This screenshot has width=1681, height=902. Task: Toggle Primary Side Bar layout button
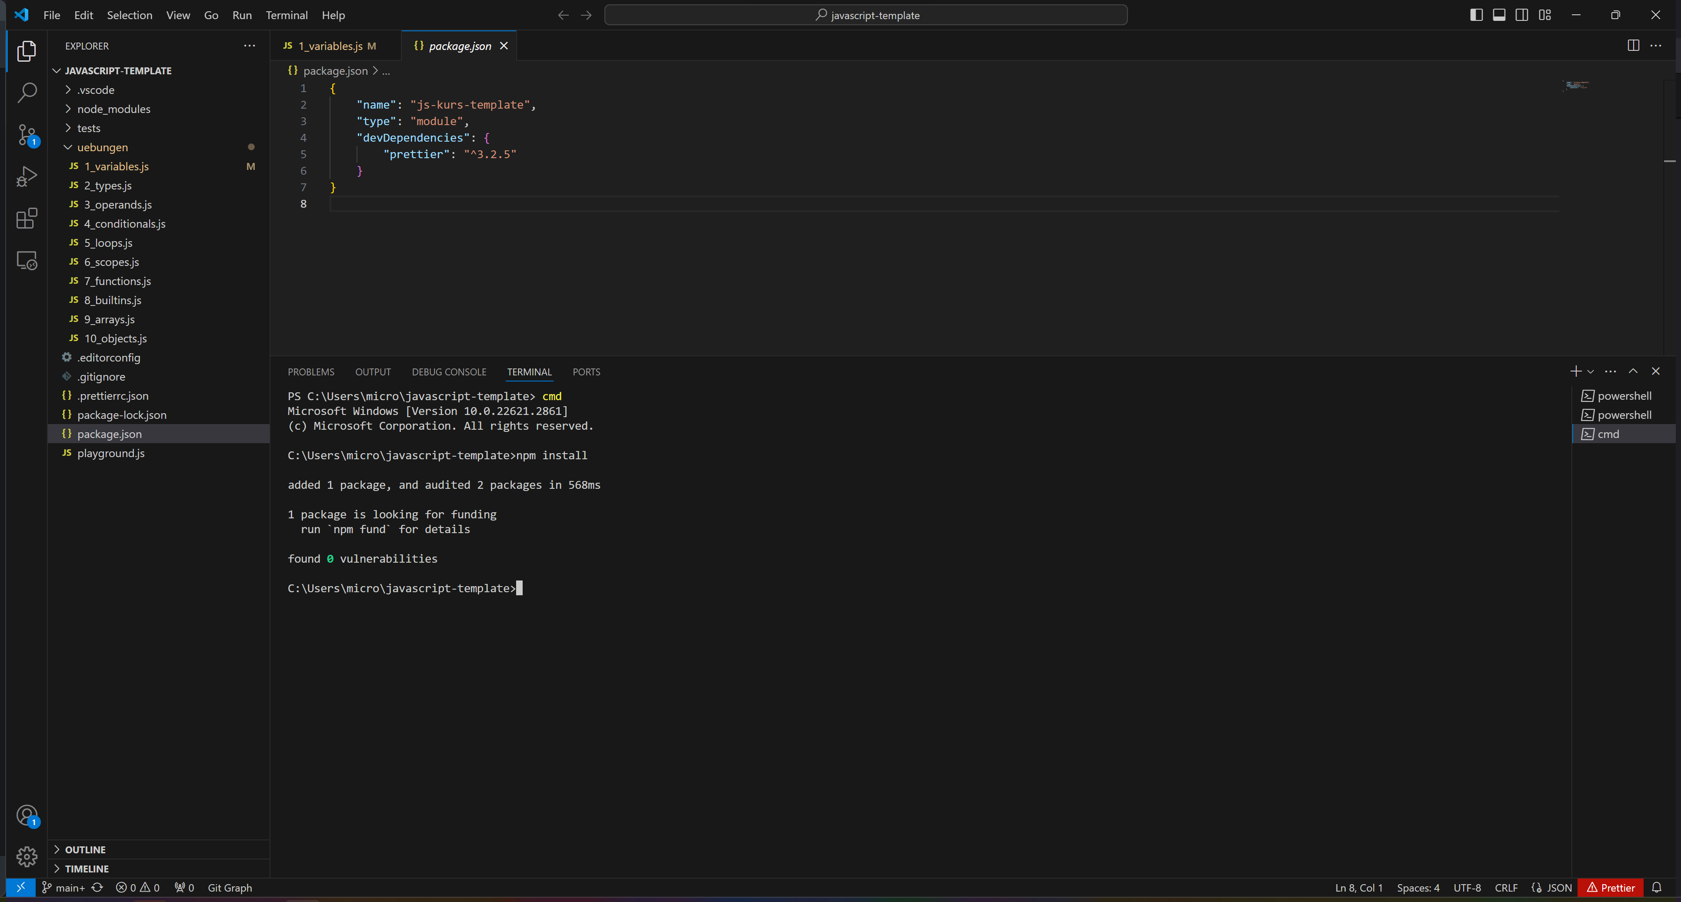[1476, 15]
